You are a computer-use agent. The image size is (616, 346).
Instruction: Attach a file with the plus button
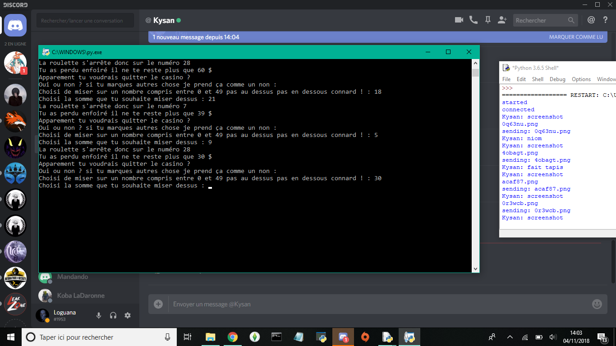[158, 304]
